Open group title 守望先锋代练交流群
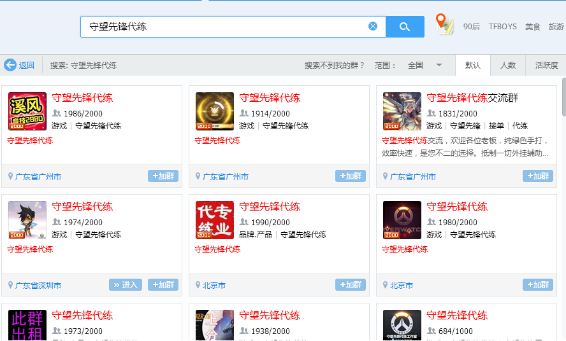The width and height of the screenshot is (566, 341). click(472, 98)
